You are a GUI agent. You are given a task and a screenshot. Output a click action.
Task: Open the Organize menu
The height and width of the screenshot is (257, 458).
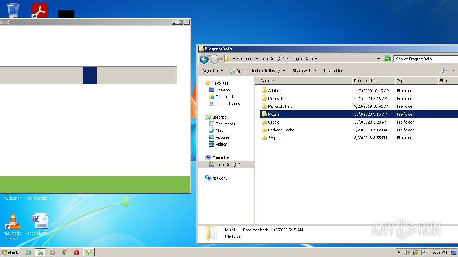(x=213, y=71)
